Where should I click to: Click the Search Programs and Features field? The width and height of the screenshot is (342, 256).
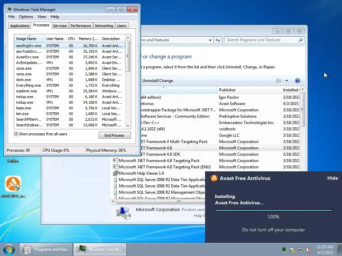point(262,40)
